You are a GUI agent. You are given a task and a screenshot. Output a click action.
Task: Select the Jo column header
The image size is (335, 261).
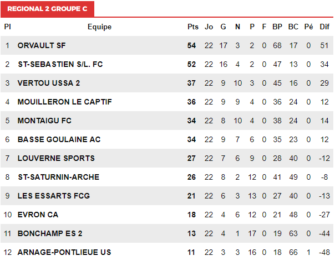click(209, 27)
